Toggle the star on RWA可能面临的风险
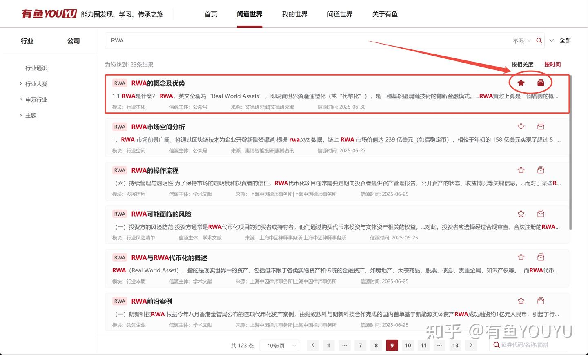The width and height of the screenshot is (588, 355). click(x=521, y=213)
